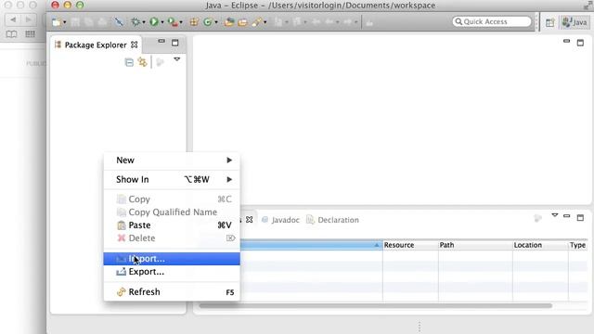Select Import... in the context menu
This screenshot has width=594, height=334.
[172, 259]
